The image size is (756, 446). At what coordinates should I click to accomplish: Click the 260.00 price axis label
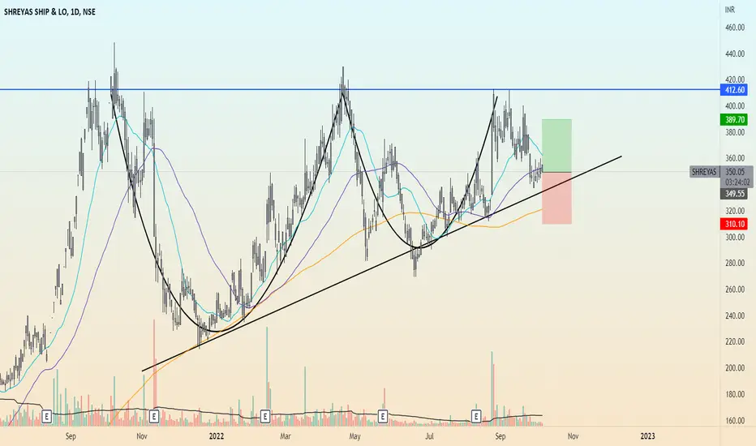[735, 289]
